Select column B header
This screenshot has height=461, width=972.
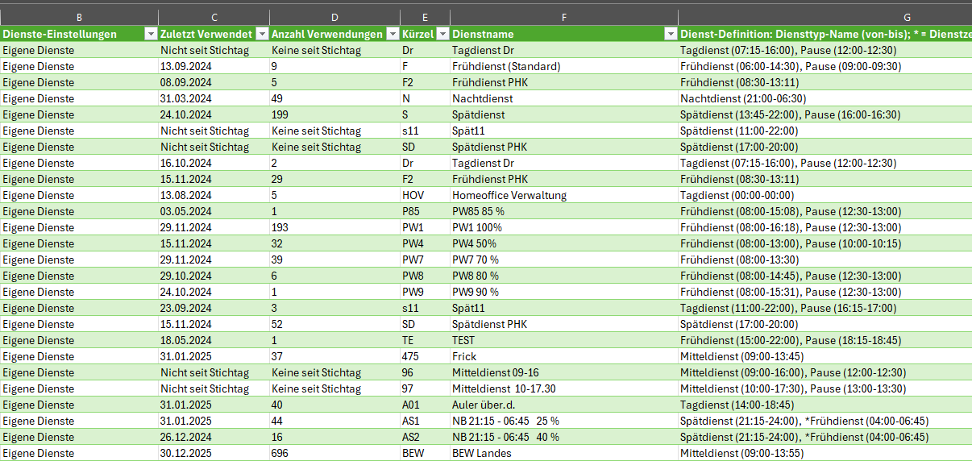[79, 17]
